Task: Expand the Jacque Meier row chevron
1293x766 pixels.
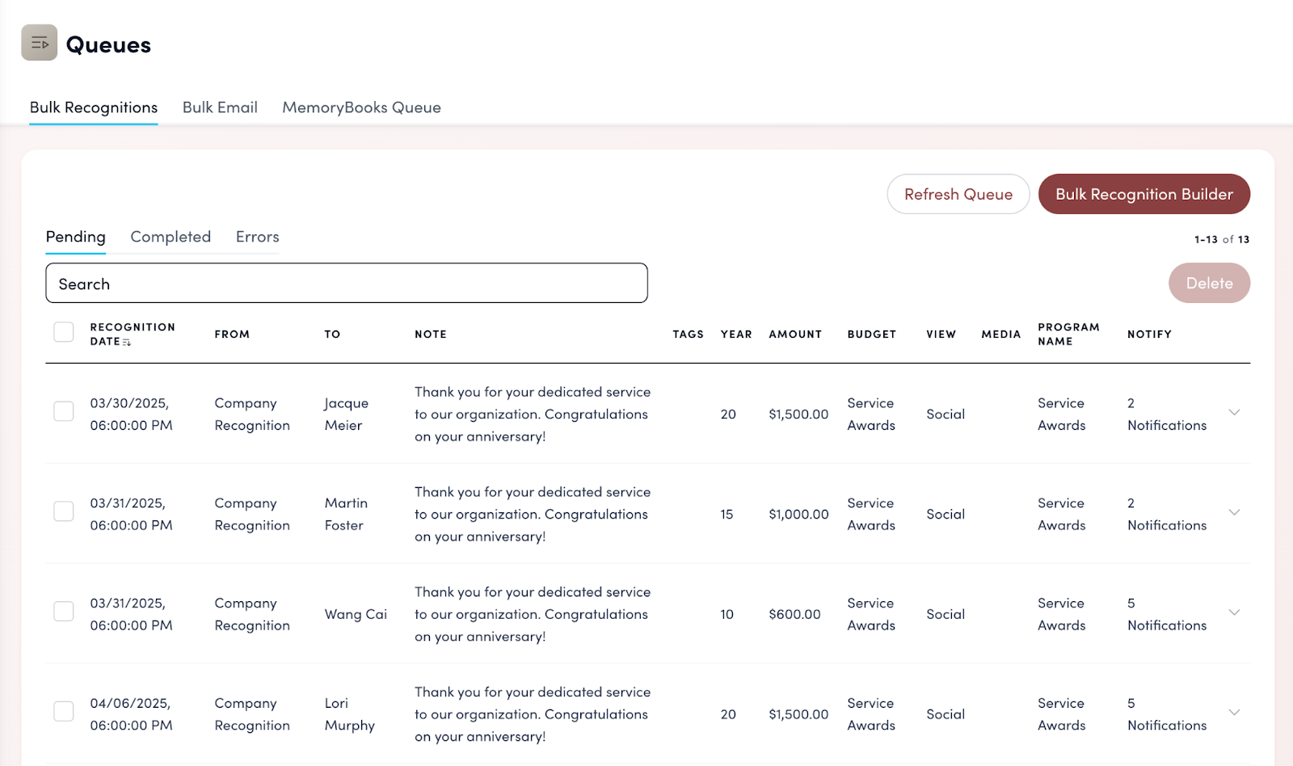Action: pyautogui.click(x=1234, y=413)
